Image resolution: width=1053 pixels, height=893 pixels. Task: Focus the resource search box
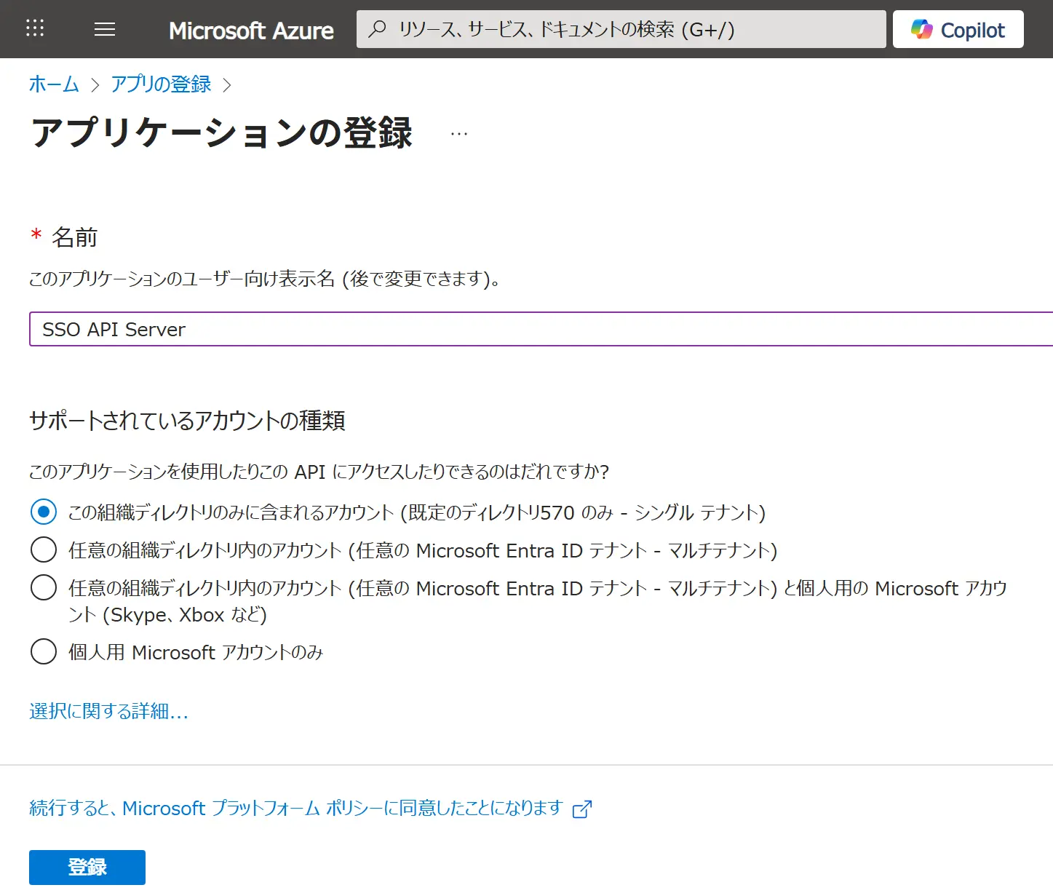621,29
